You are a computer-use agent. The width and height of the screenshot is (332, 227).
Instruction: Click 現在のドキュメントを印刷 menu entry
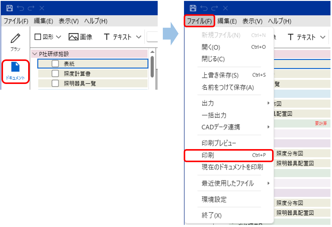(232, 167)
